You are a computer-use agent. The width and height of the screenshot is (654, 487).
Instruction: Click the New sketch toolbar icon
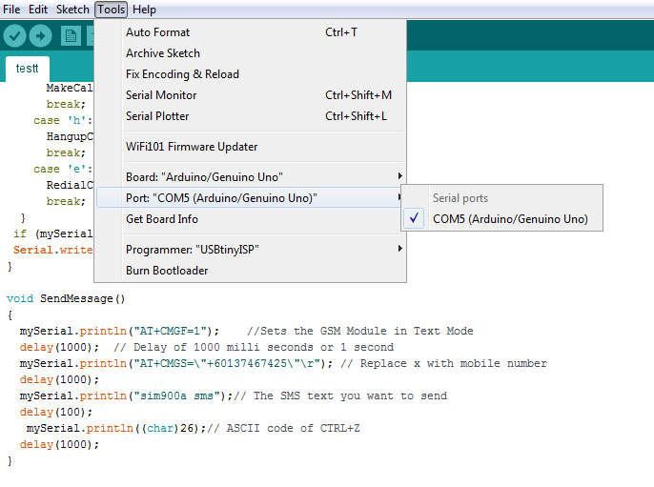(x=71, y=36)
